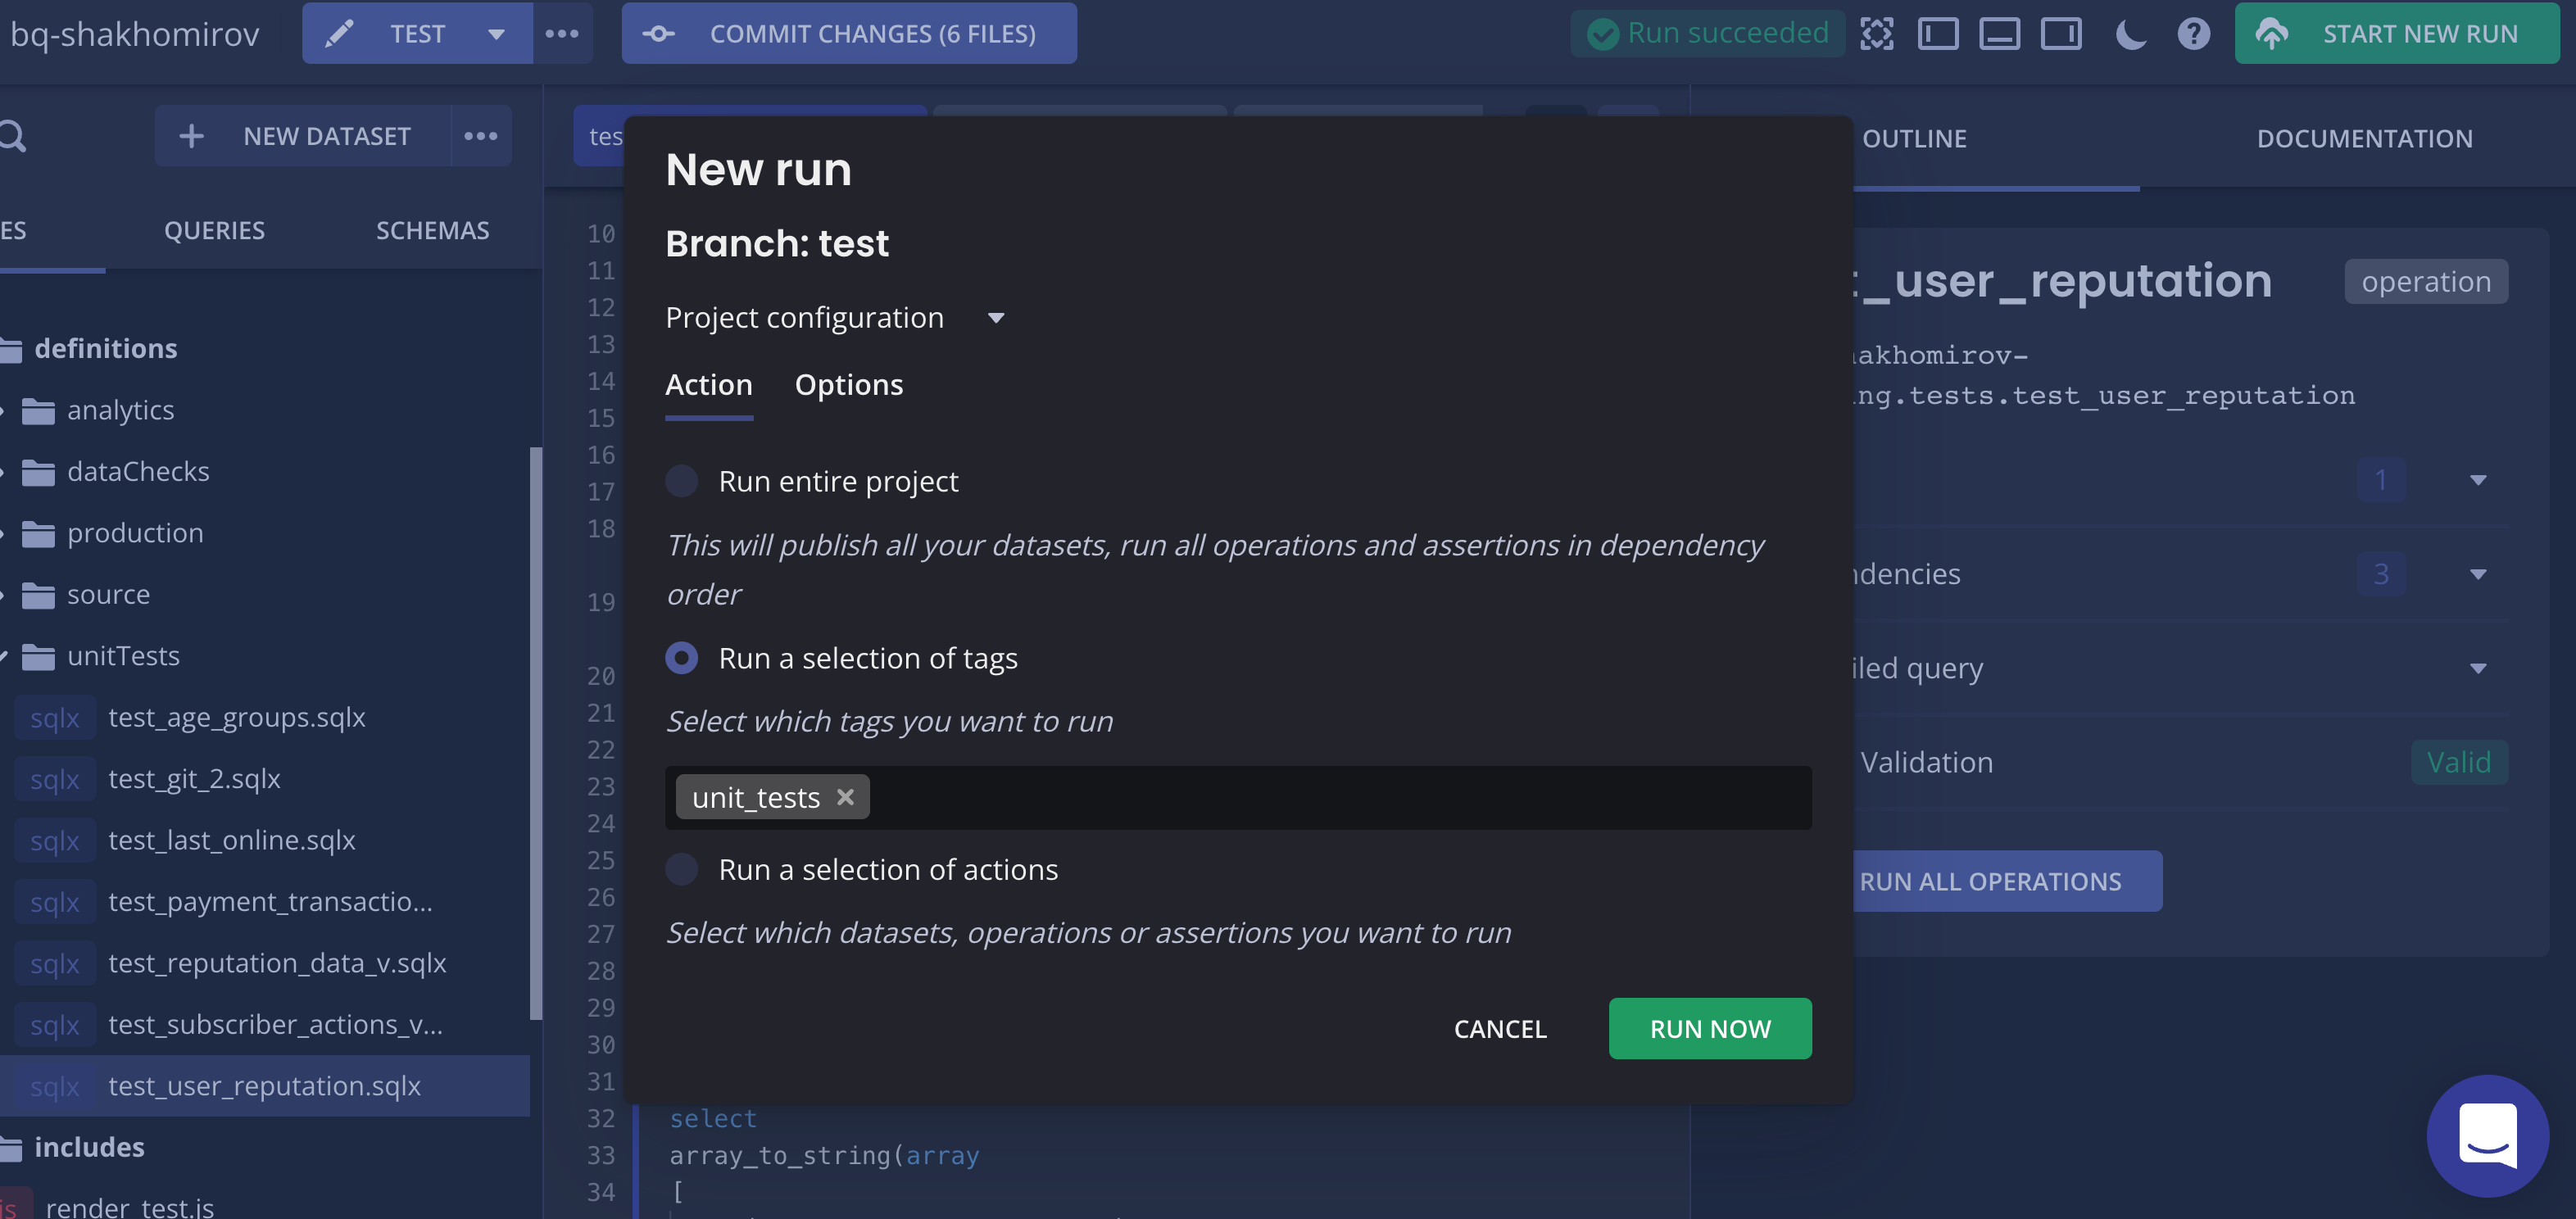Image resolution: width=2576 pixels, height=1219 pixels.
Task: Select Run a selection of tags
Action: click(x=682, y=657)
